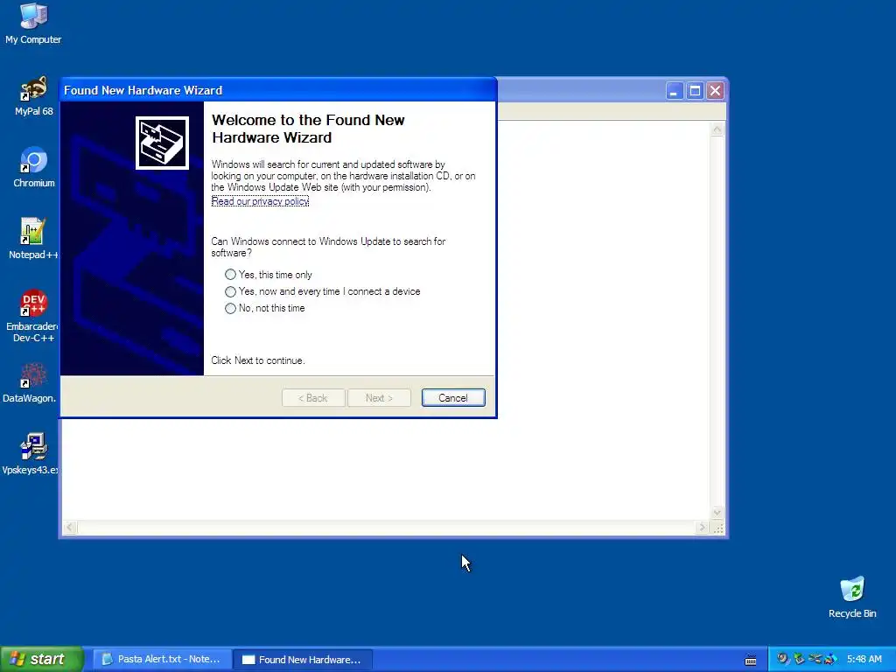The image size is (896, 672).
Task: Launch the Notepad++ desktop shortcut
Action: coord(32,240)
